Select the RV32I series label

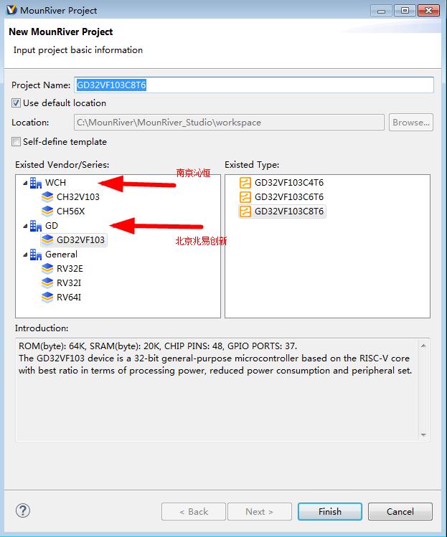tap(69, 283)
